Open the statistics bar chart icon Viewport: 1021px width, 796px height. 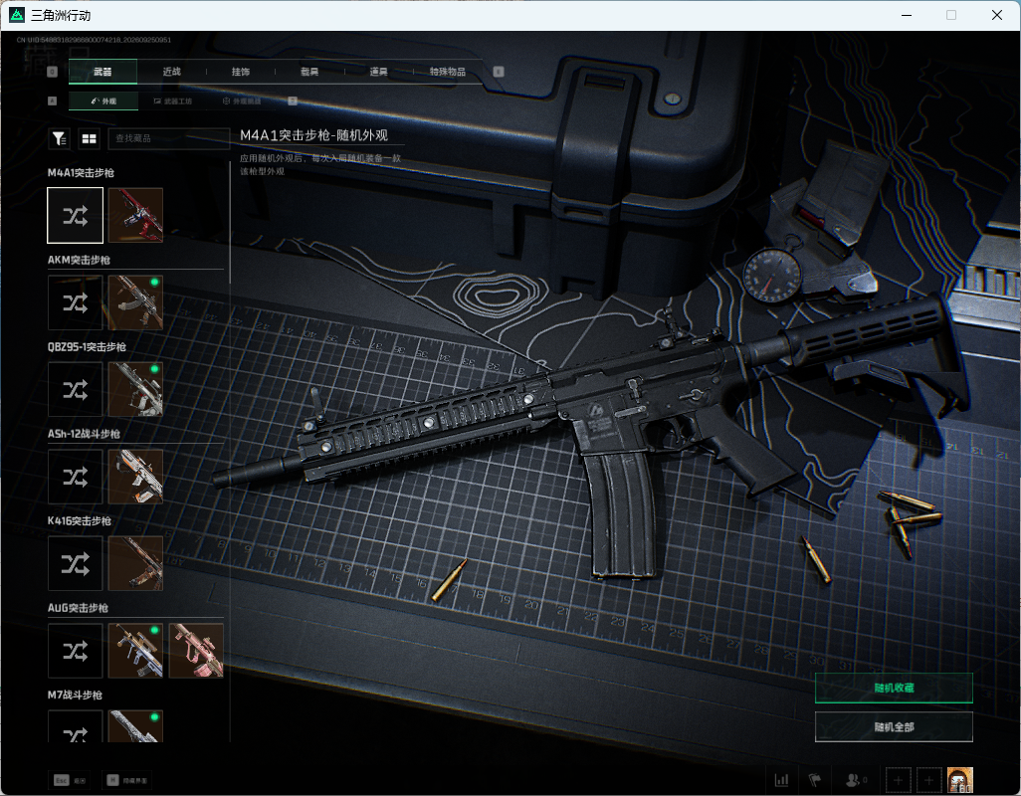pos(781,780)
